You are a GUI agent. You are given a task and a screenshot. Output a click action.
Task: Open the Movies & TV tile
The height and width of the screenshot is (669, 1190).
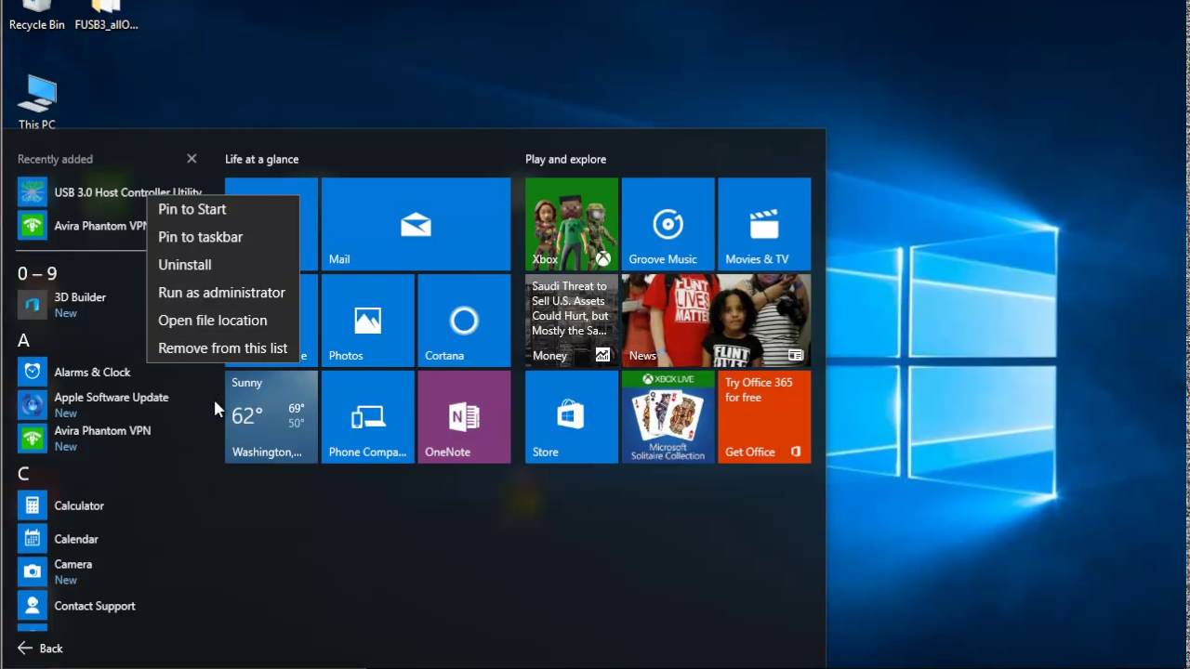coord(764,224)
